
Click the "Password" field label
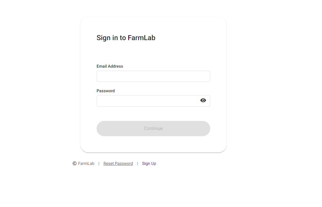(106, 91)
